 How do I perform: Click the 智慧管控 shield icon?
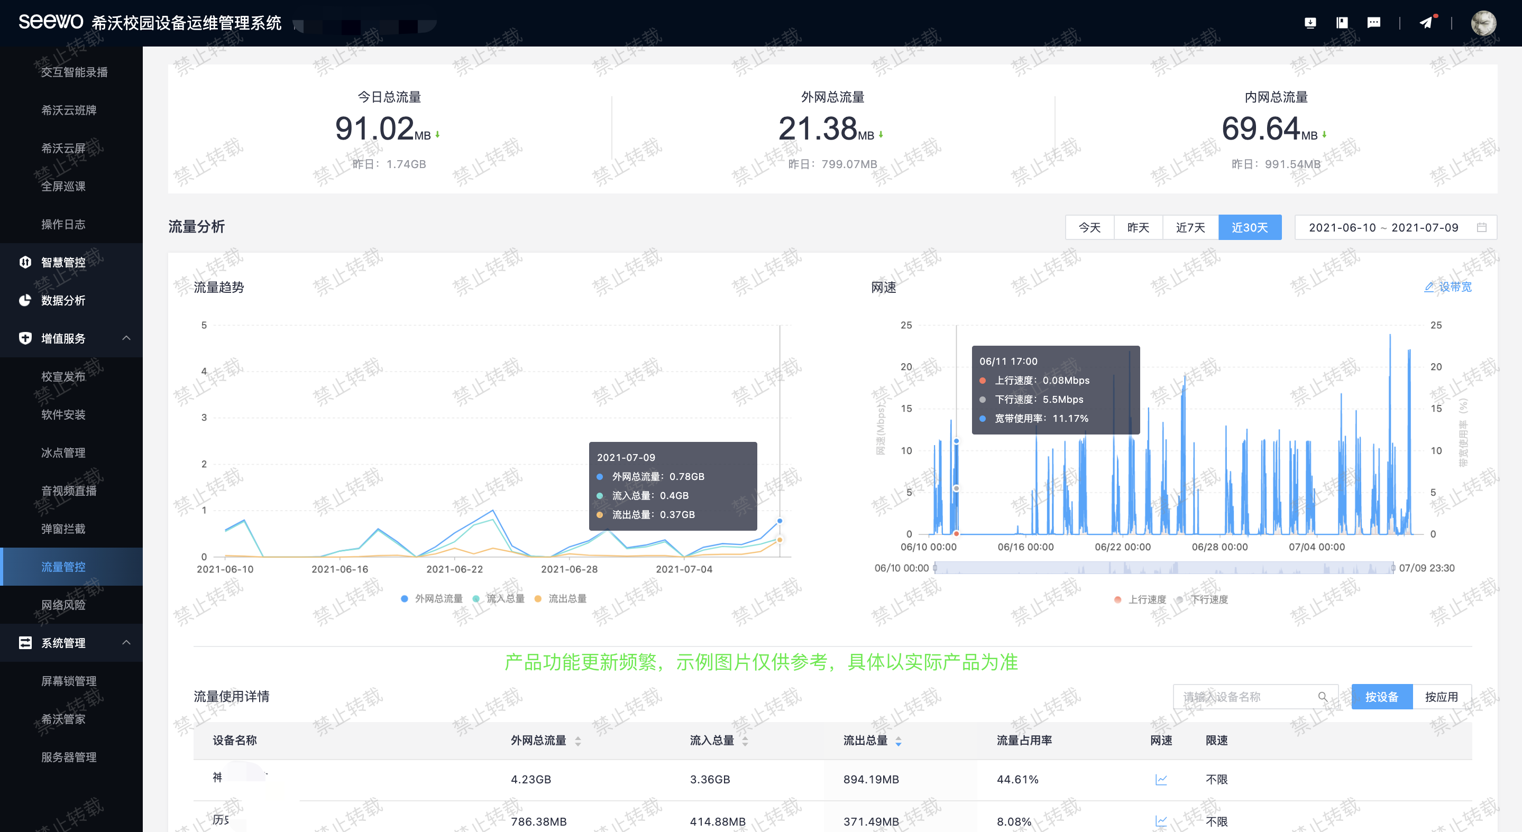pos(25,262)
